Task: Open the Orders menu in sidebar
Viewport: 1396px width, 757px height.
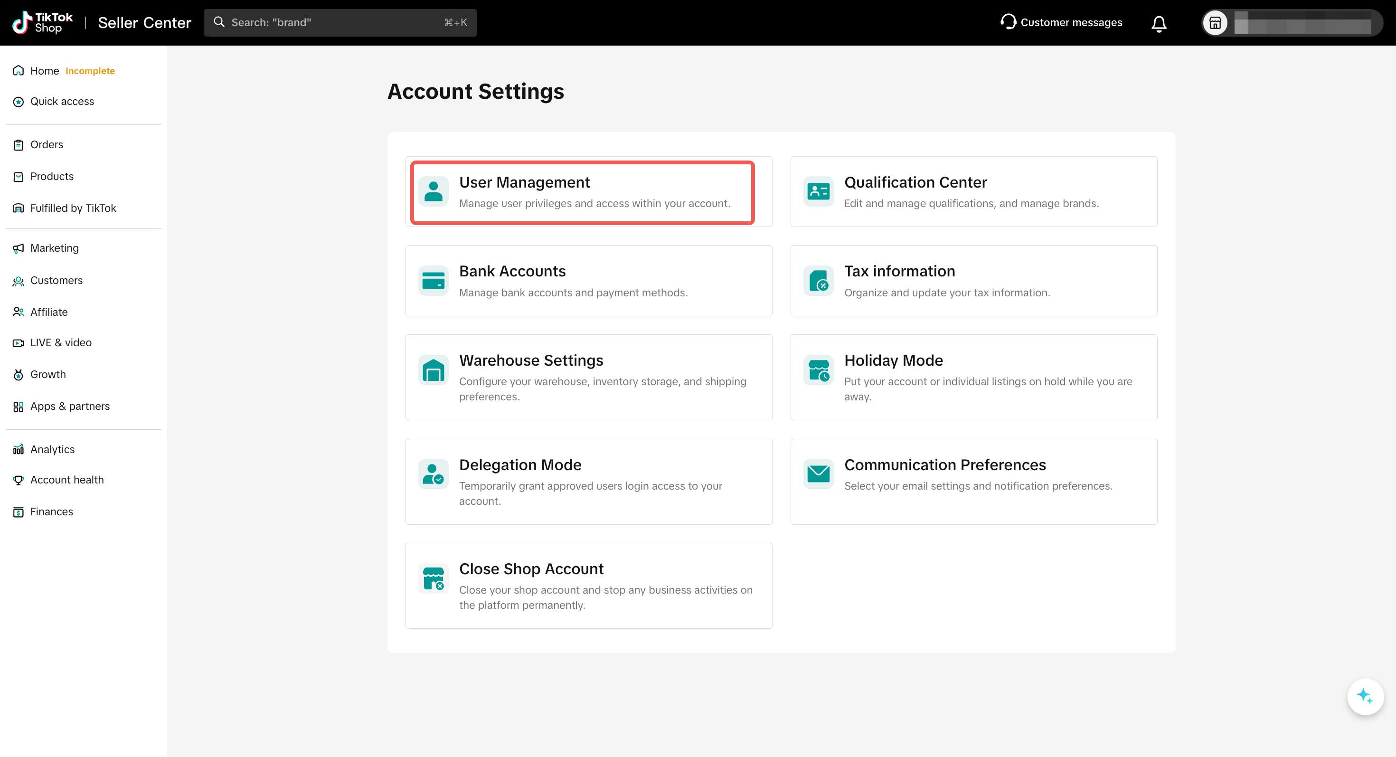Action: 47,145
